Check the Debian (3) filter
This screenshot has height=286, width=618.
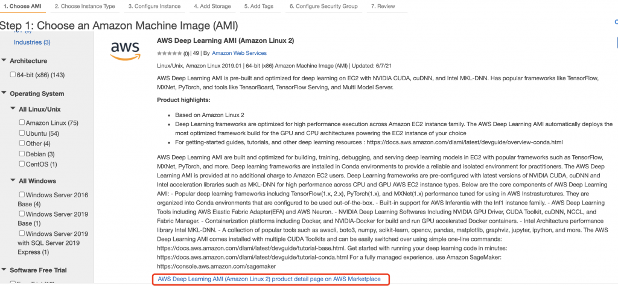[22, 154]
